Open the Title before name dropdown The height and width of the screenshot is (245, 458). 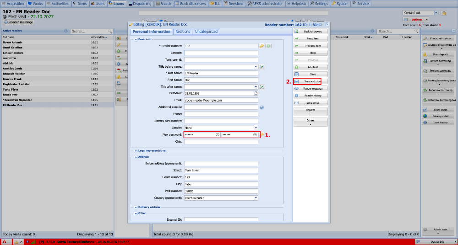click(x=256, y=67)
